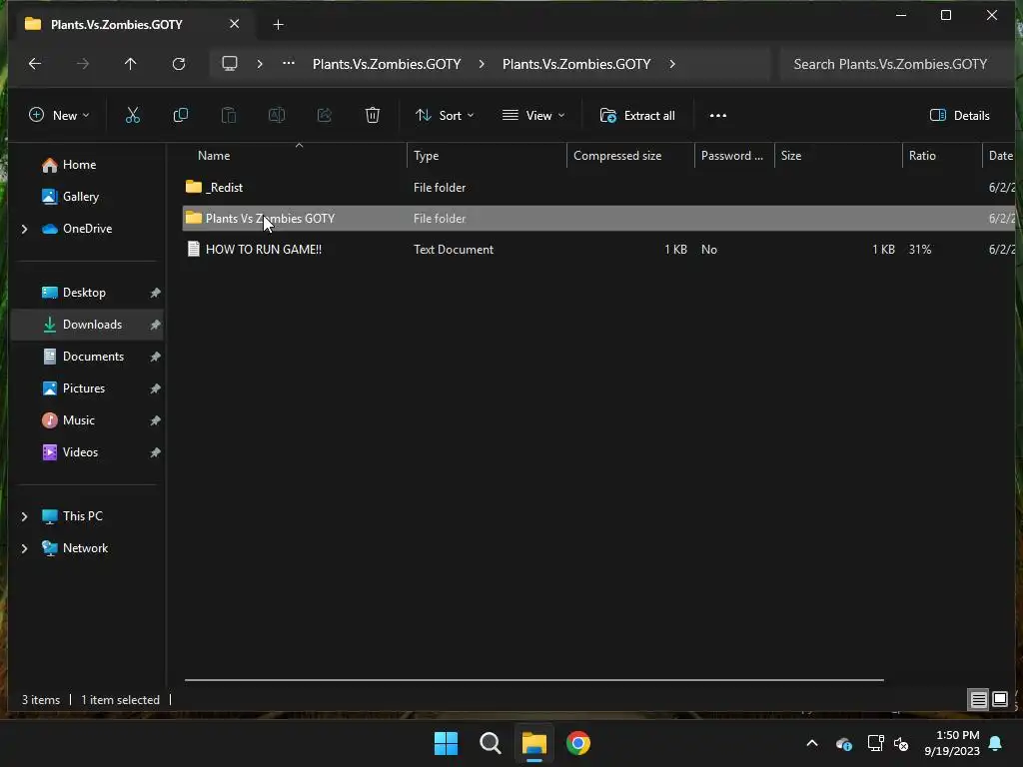Go forward with the right arrow

pyautogui.click(x=83, y=64)
